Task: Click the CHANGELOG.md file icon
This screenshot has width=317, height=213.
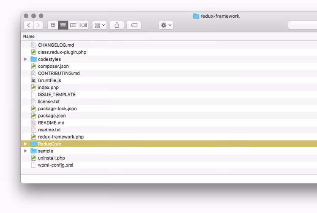Action: 33,45
